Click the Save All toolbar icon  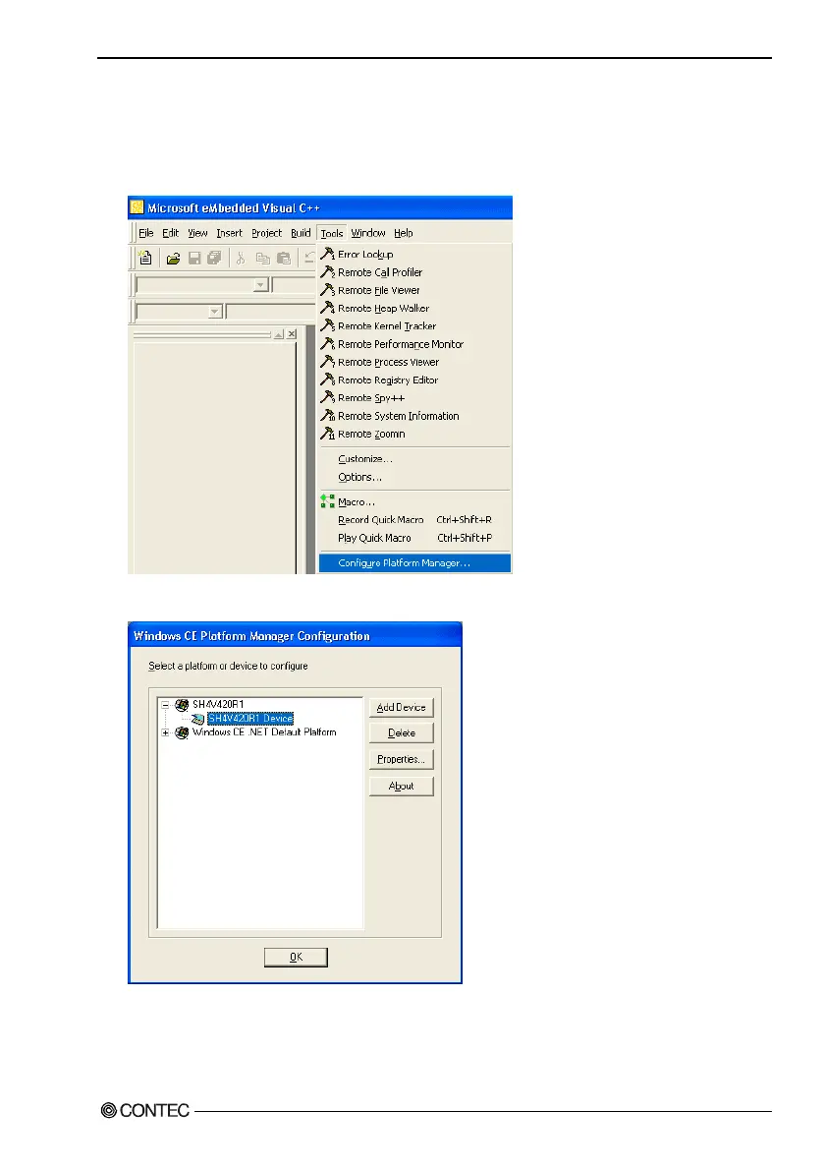point(215,259)
